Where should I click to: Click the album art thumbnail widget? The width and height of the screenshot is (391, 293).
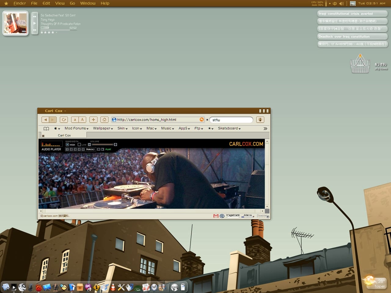[x=15, y=23]
